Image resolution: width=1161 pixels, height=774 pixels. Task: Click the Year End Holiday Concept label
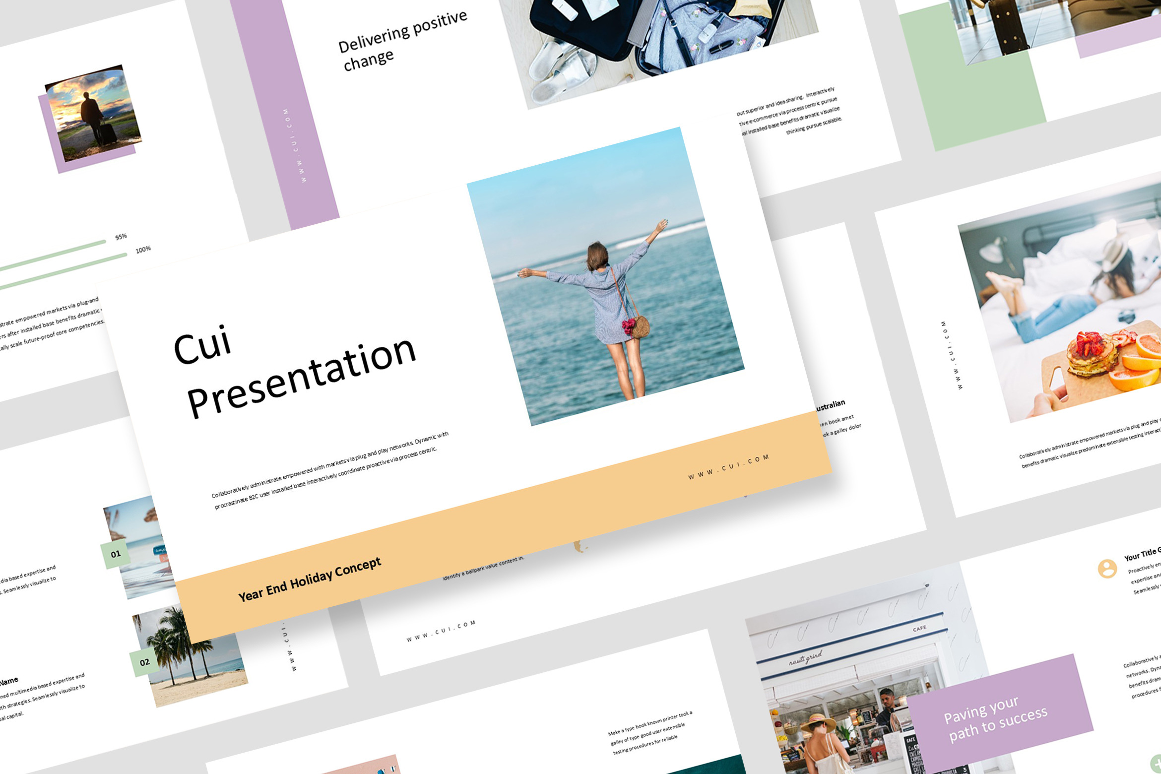(x=310, y=579)
